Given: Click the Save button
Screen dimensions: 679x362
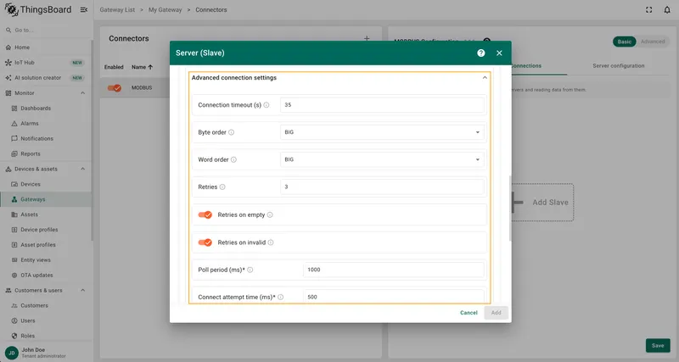Looking at the screenshot, I should 658,346.
